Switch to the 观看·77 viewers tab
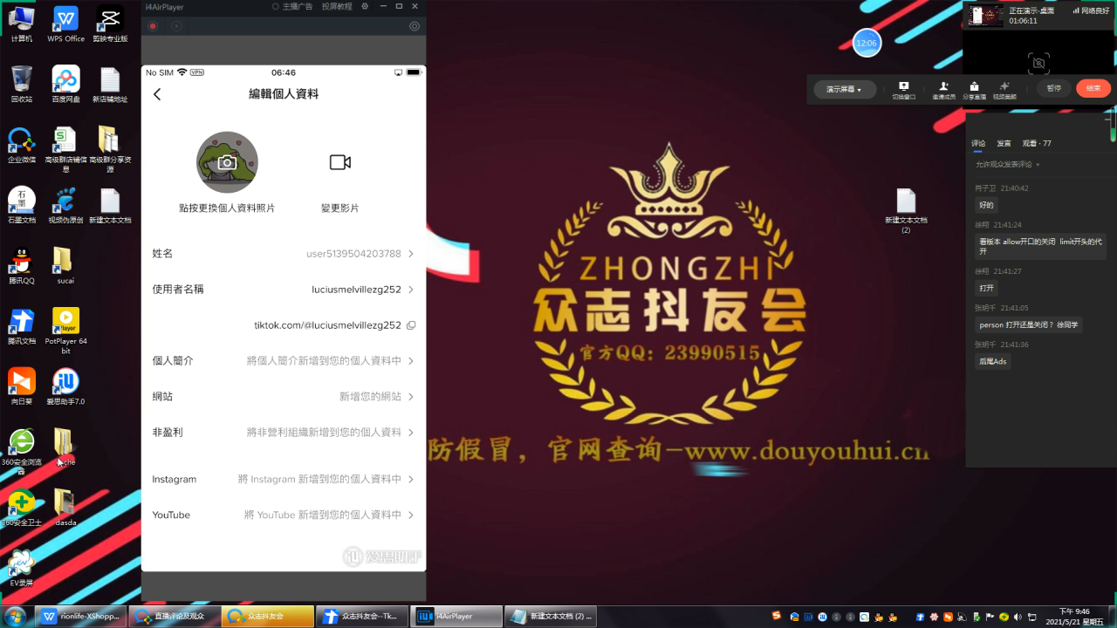Image resolution: width=1117 pixels, height=628 pixels. [x=1037, y=143]
